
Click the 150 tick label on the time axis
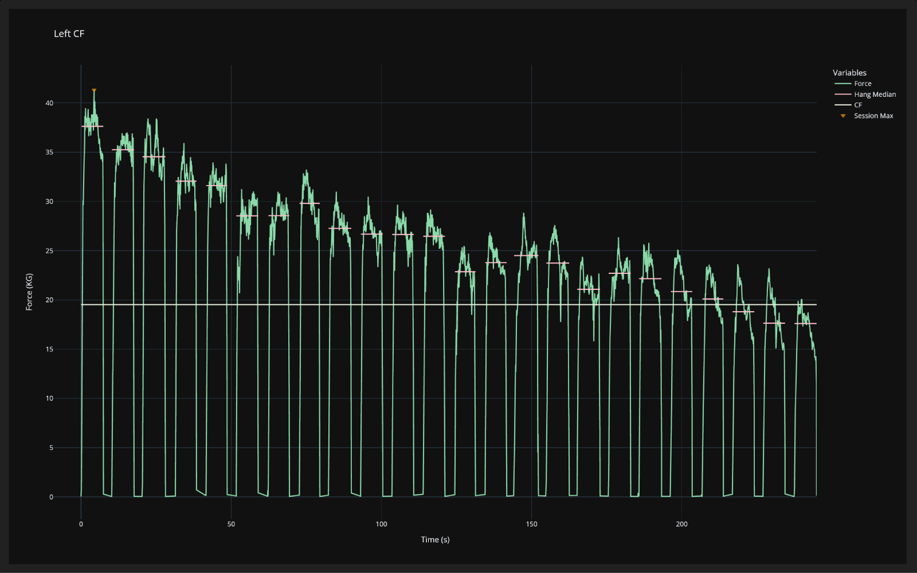(x=531, y=524)
